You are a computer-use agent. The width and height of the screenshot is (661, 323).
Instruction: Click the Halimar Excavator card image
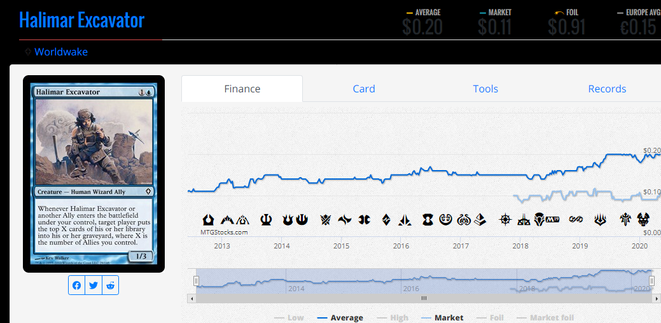(94, 173)
